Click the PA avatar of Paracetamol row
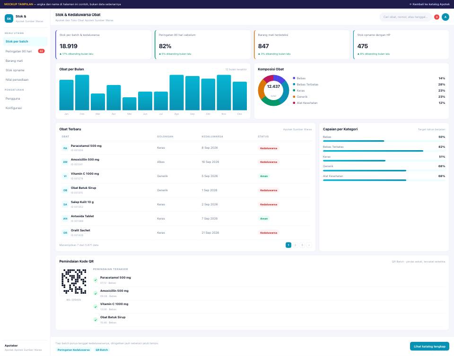The height and width of the screenshot is (356, 454). pyautogui.click(x=65, y=148)
